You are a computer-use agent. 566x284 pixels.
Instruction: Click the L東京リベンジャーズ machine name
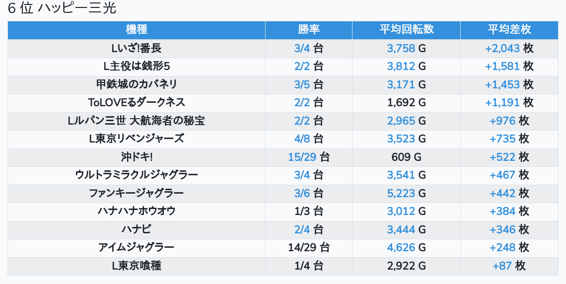(137, 139)
